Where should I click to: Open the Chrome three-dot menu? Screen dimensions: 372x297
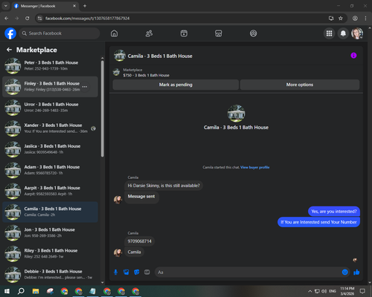click(x=365, y=19)
